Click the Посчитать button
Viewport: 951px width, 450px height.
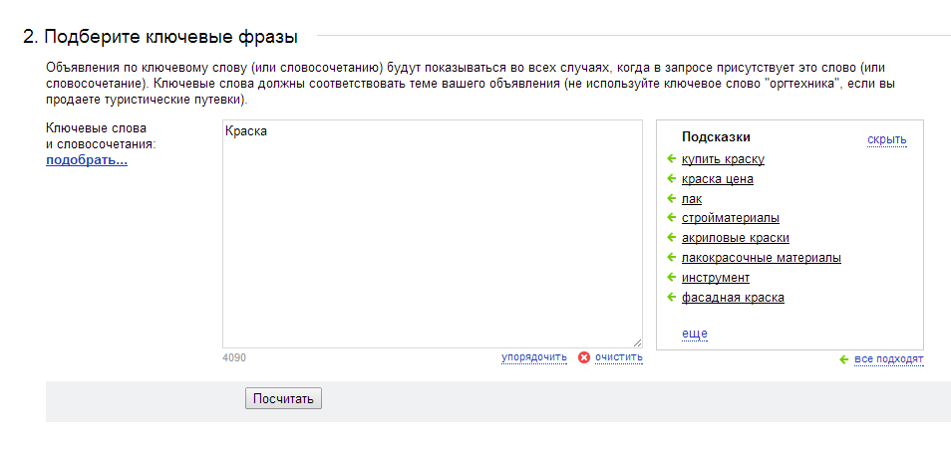(283, 399)
